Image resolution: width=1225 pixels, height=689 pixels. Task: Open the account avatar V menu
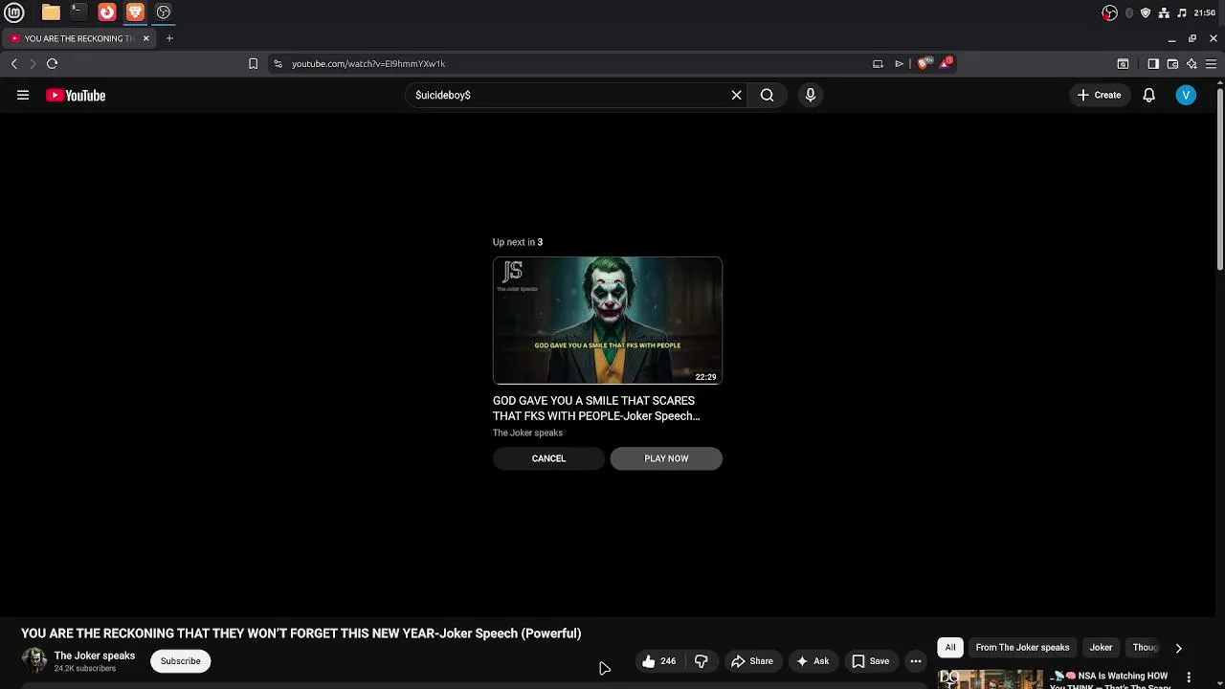1186,95
